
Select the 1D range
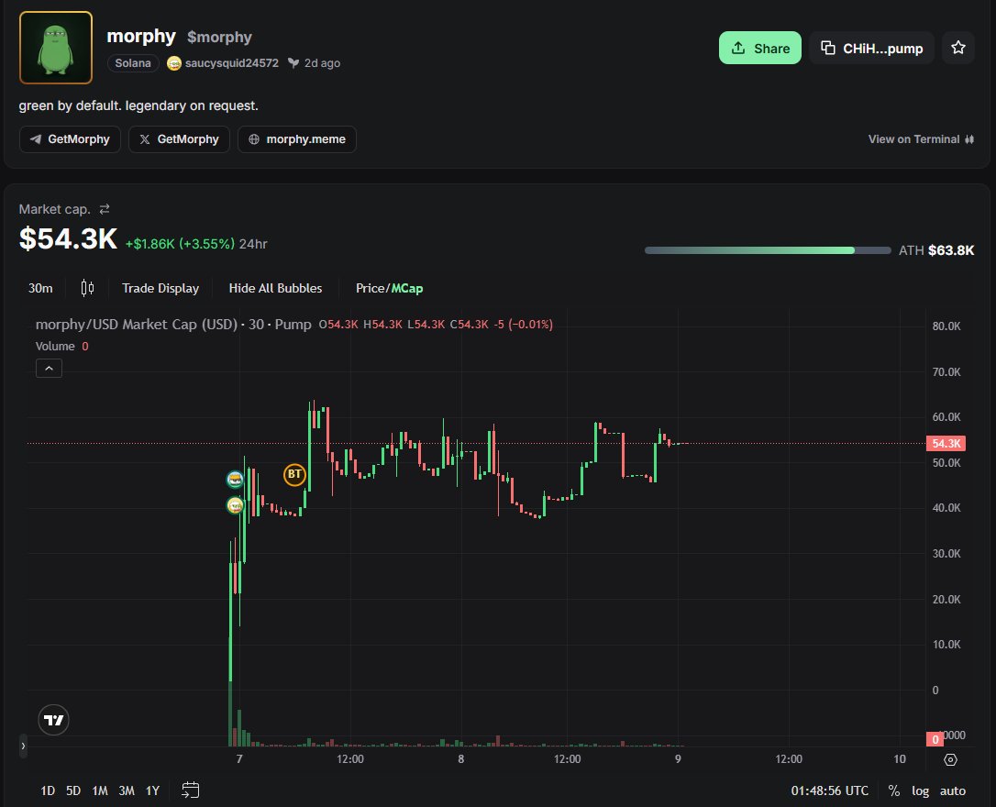(48, 790)
